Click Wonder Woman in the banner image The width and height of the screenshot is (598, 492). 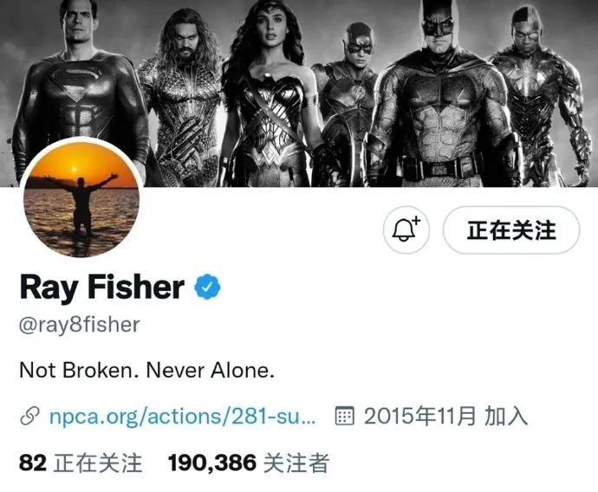pyautogui.click(x=269, y=95)
